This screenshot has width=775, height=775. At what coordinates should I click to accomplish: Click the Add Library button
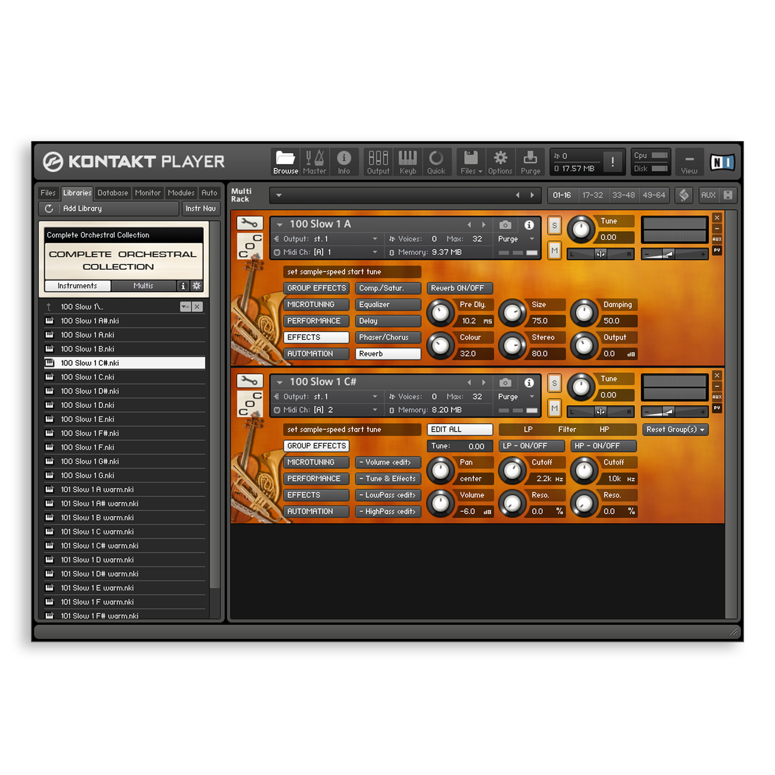[x=82, y=208]
